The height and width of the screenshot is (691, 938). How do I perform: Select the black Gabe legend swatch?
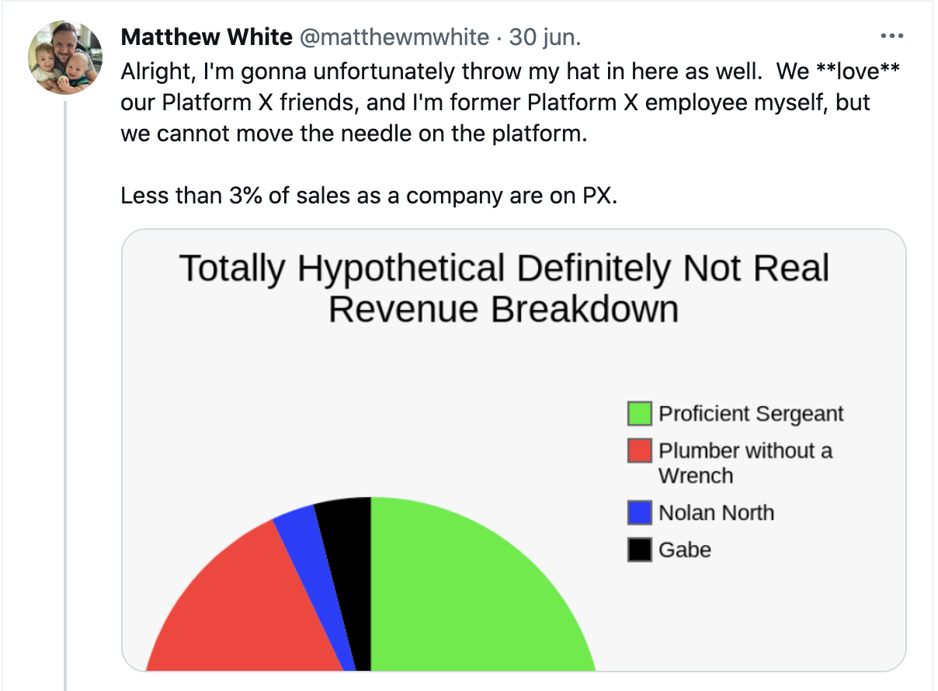pyautogui.click(x=639, y=550)
